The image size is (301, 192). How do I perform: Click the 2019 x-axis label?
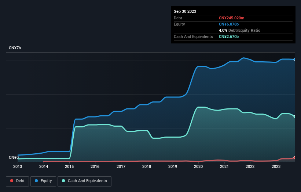(173, 166)
